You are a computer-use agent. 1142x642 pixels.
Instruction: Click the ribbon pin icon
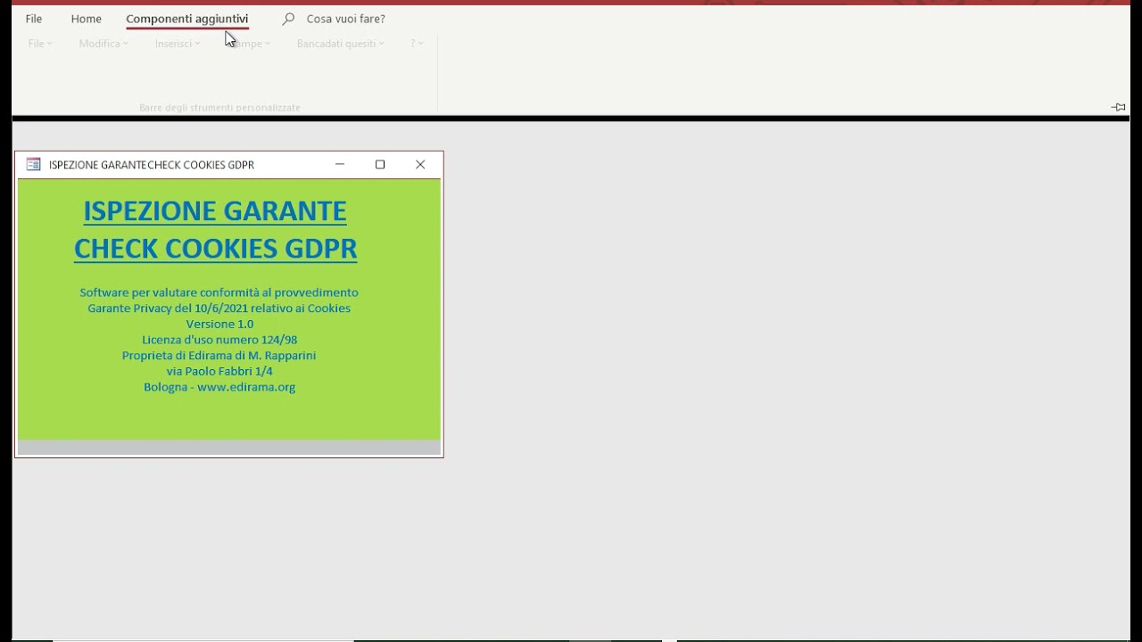1119,107
